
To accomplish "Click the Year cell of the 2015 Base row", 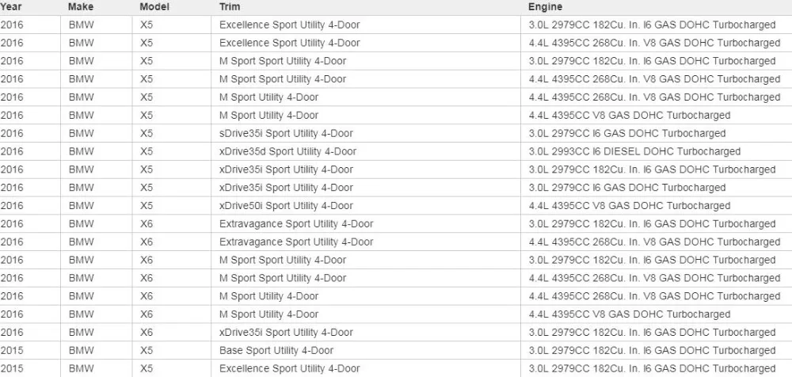I will pyautogui.click(x=12, y=351).
